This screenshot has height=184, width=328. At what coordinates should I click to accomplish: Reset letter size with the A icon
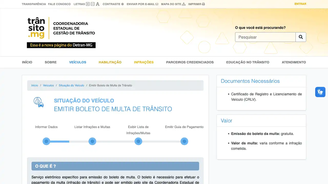click(x=98, y=4)
